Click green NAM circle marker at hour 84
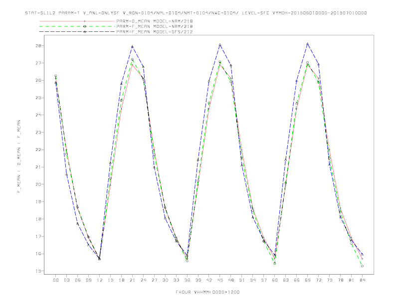Screen dimensions: 395x305 pyautogui.click(x=362, y=266)
